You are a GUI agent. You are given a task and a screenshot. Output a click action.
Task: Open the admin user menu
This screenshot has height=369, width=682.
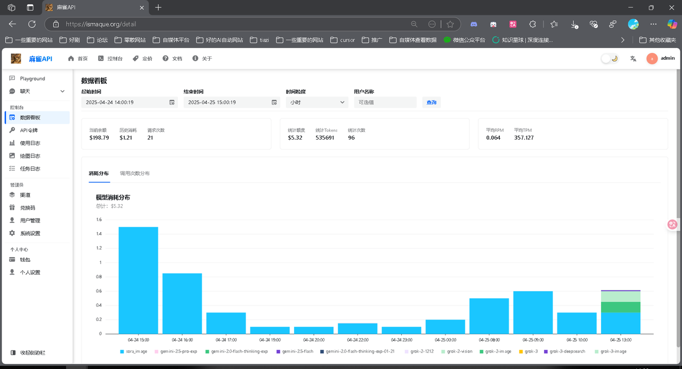661,59
